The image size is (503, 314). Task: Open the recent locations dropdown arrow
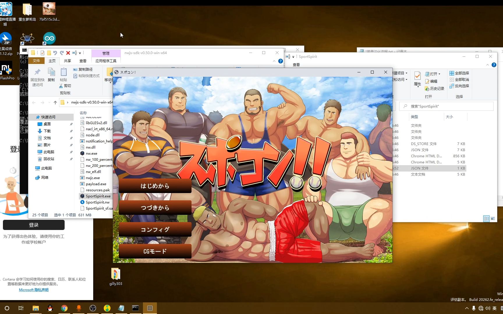(49, 102)
